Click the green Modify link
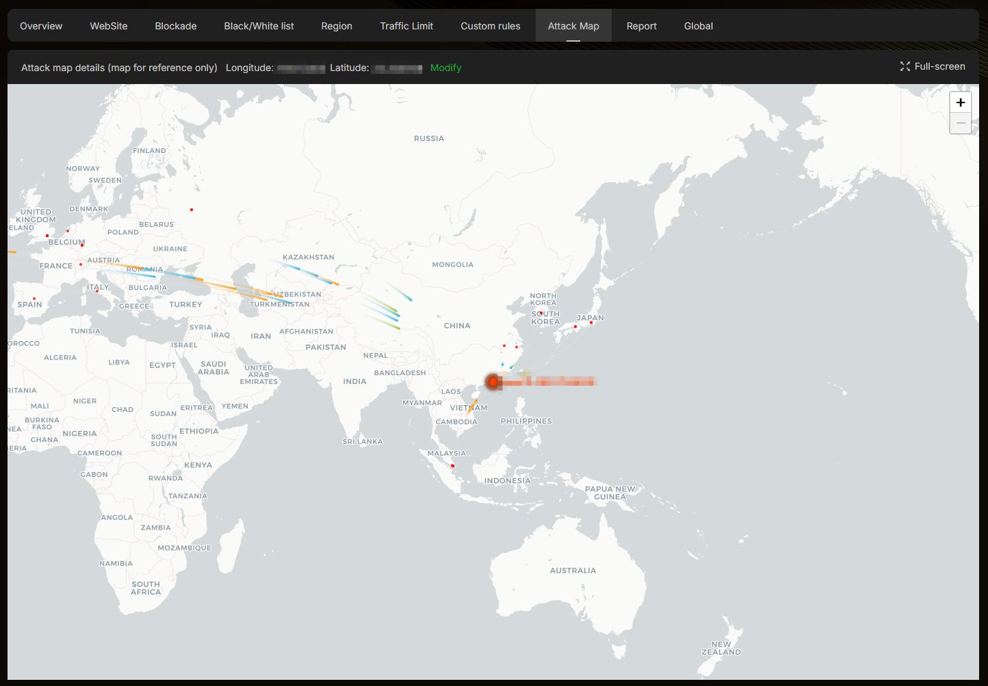Viewport: 988px width, 686px height. point(445,68)
